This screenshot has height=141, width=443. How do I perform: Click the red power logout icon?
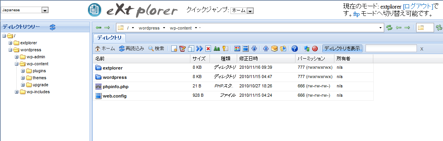pos(315,49)
